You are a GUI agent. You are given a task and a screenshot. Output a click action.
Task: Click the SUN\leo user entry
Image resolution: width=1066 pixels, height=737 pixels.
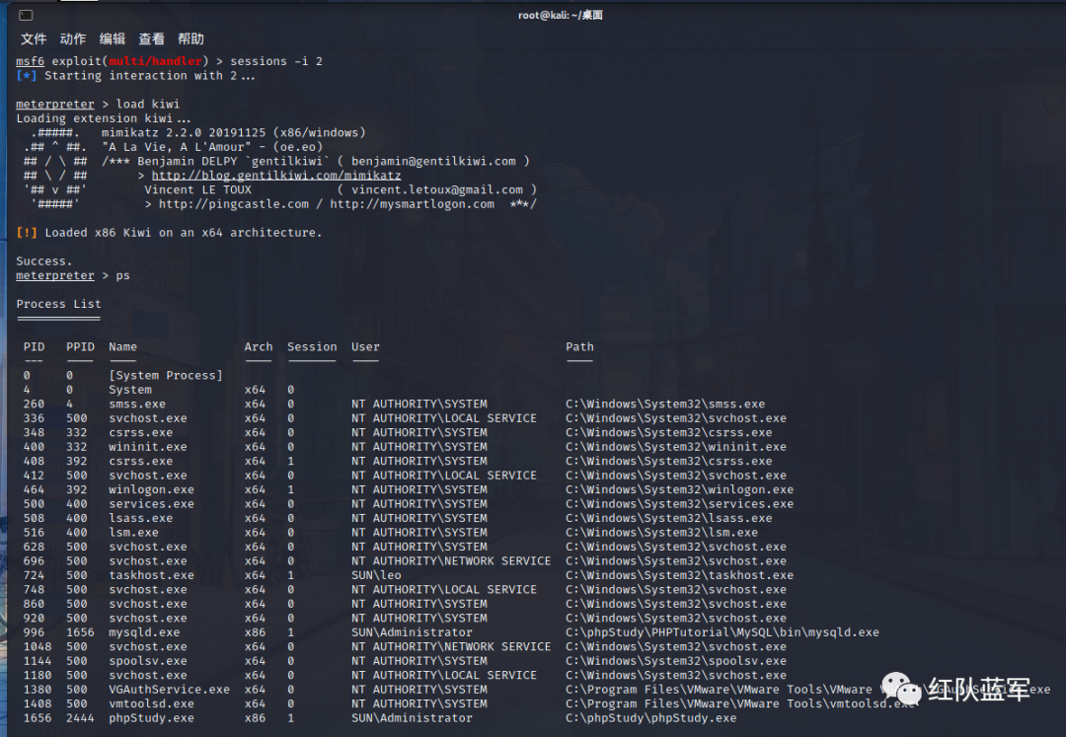376,574
